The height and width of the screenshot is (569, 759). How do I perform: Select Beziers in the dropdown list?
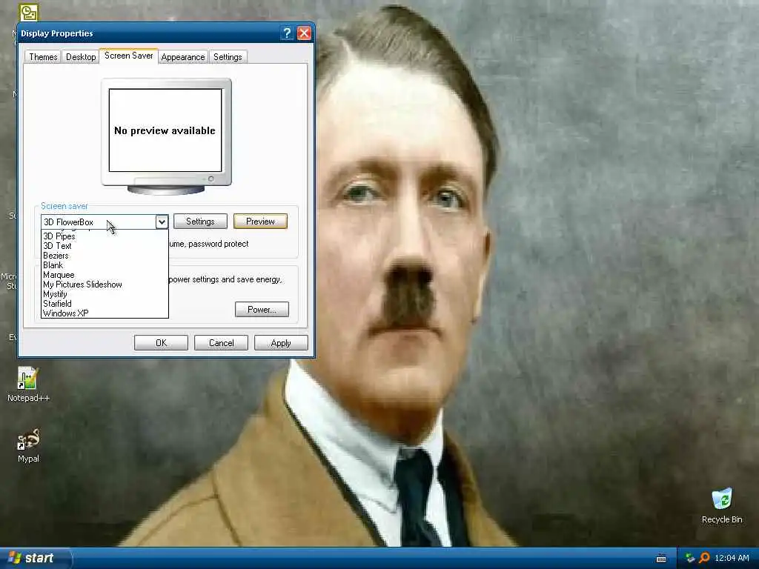click(105, 256)
